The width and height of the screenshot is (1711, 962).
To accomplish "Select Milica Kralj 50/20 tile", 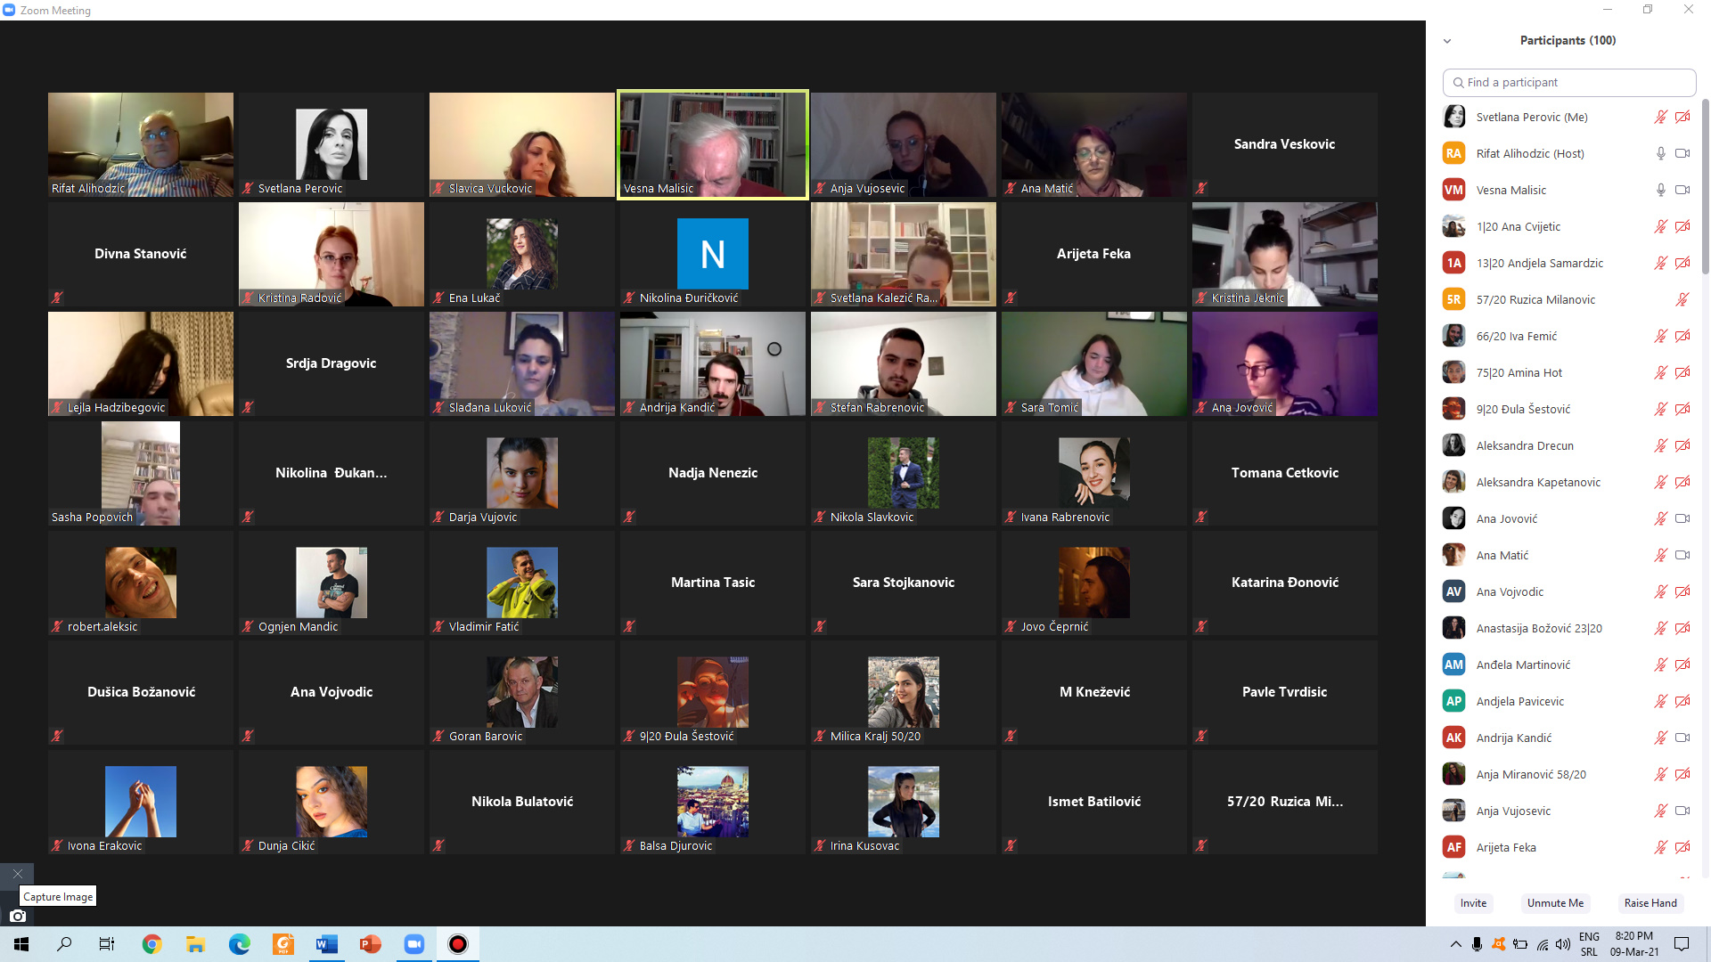I will click(904, 692).
